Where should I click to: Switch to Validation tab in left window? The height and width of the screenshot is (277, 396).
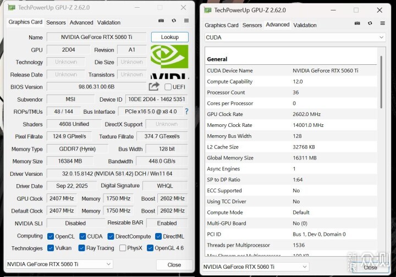(x=108, y=23)
